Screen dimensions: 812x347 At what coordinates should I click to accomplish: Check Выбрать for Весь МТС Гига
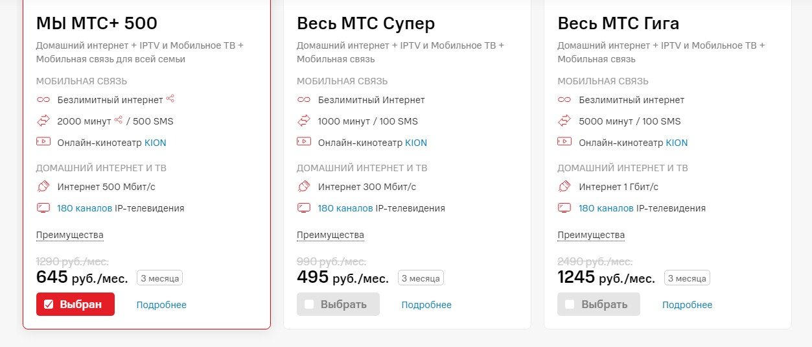click(x=570, y=305)
